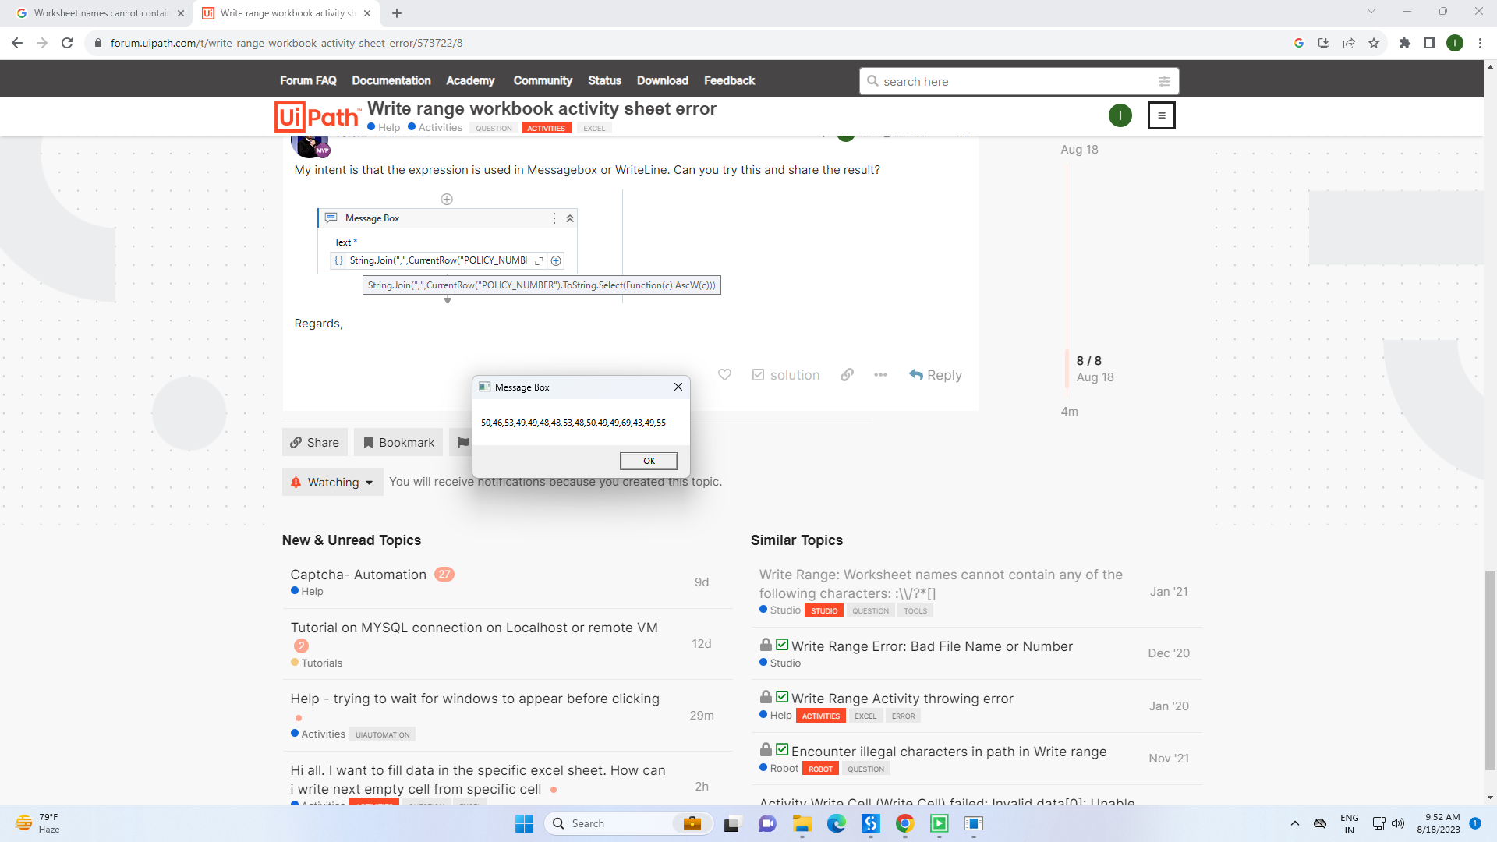Click the heart like icon on post

pyautogui.click(x=724, y=375)
